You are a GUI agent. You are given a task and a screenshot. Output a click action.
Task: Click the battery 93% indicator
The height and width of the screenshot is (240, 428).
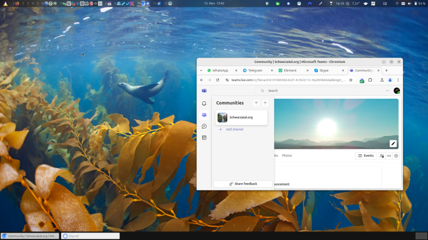click(420, 4)
